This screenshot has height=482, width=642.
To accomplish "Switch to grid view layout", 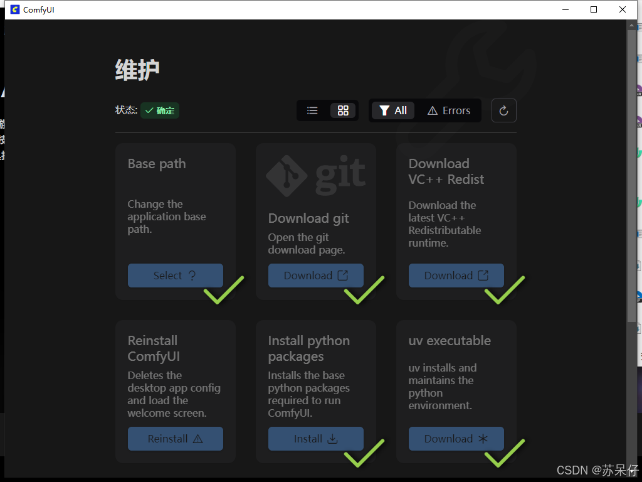I will (x=343, y=110).
